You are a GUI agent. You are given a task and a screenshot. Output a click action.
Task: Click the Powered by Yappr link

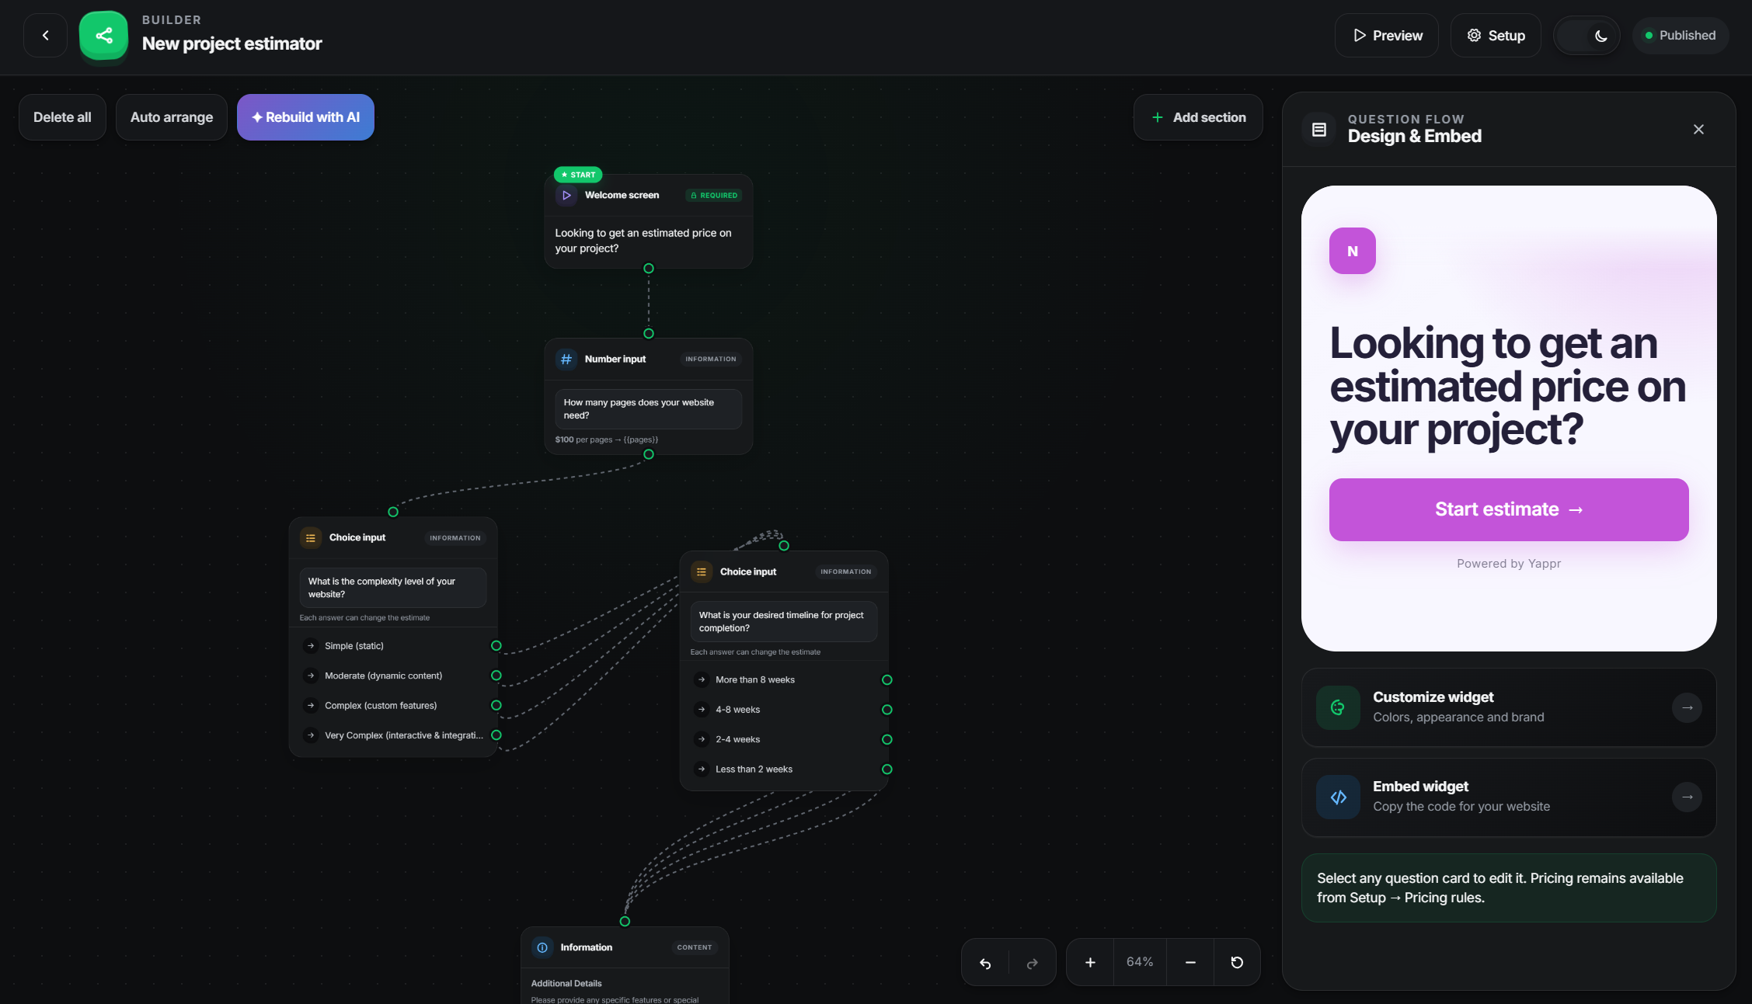point(1509,564)
